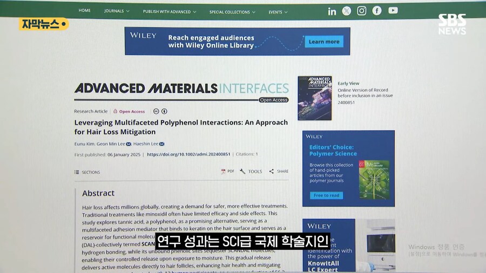Open the Sections navigation list
The width and height of the screenshot is (486, 273).
tap(87, 172)
